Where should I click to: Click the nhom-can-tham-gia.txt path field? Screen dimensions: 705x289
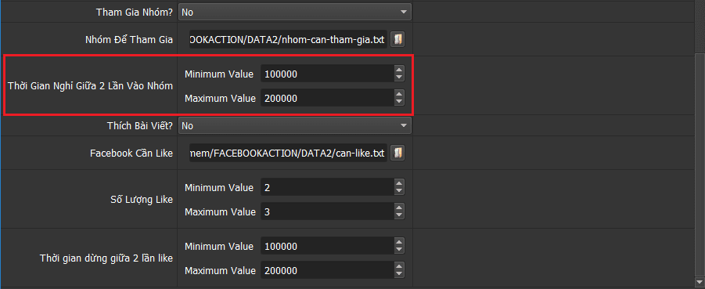point(288,40)
